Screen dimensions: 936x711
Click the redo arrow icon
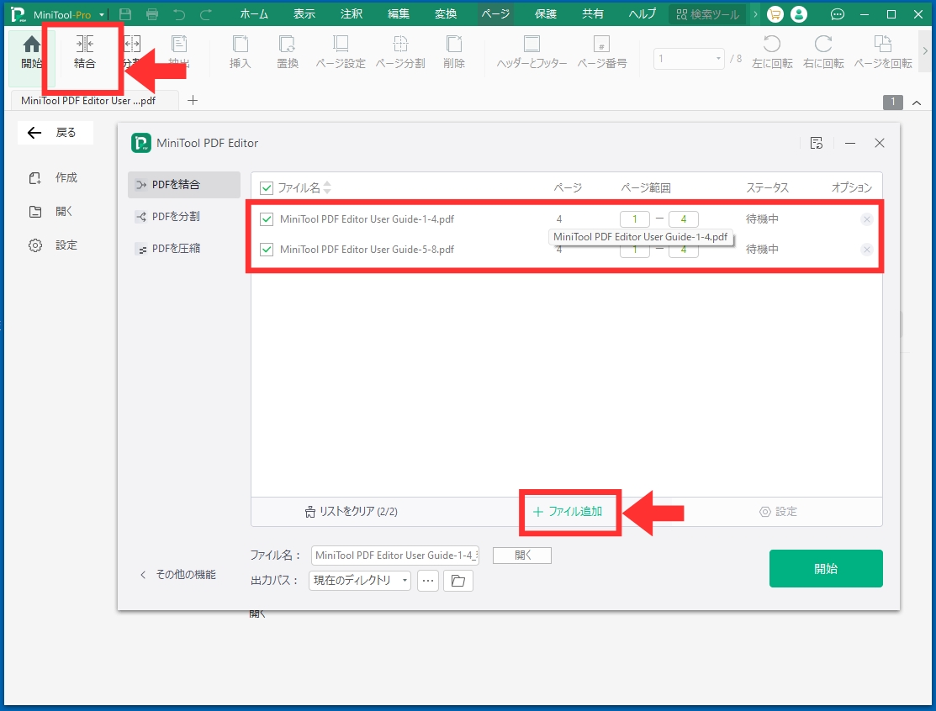206,14
